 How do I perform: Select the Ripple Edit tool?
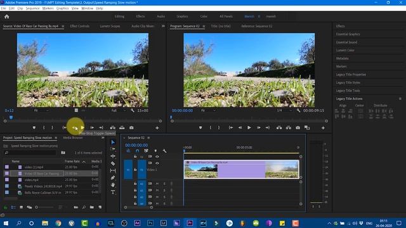(x=113, y=156)
